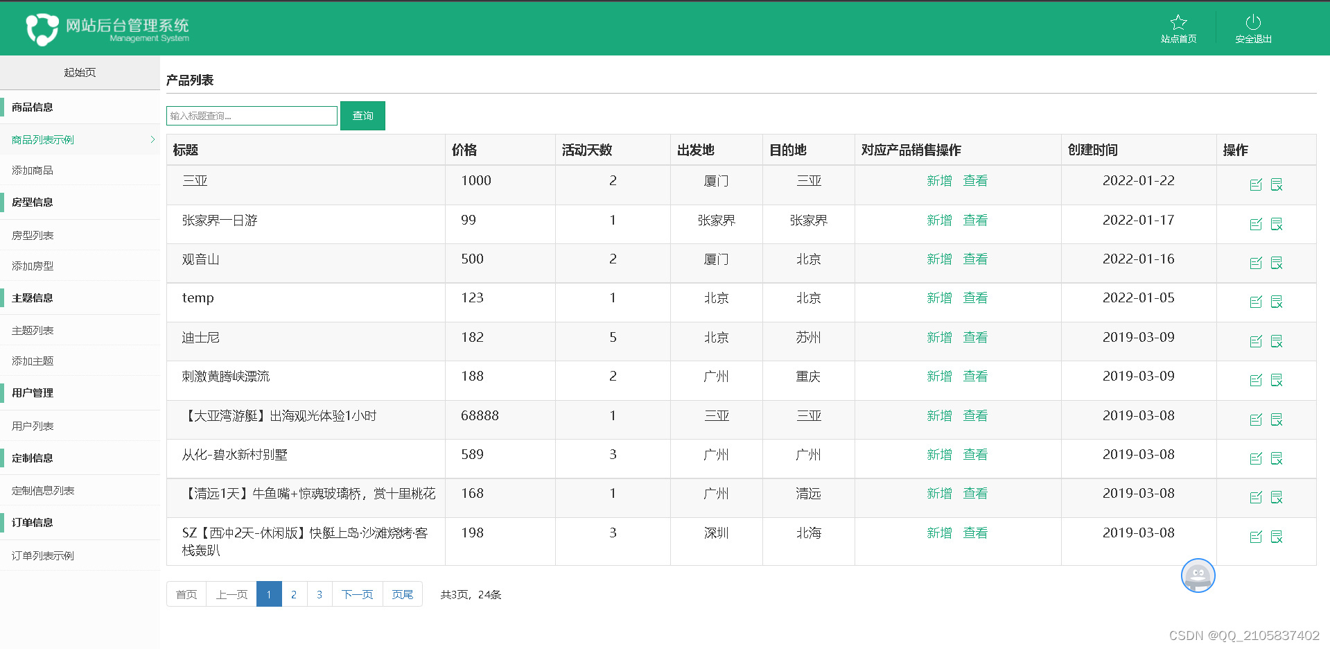Screen dimensions: 1330x649
Task: Edit the SZ 西冲2天 product
Action: coord(1256,537)
